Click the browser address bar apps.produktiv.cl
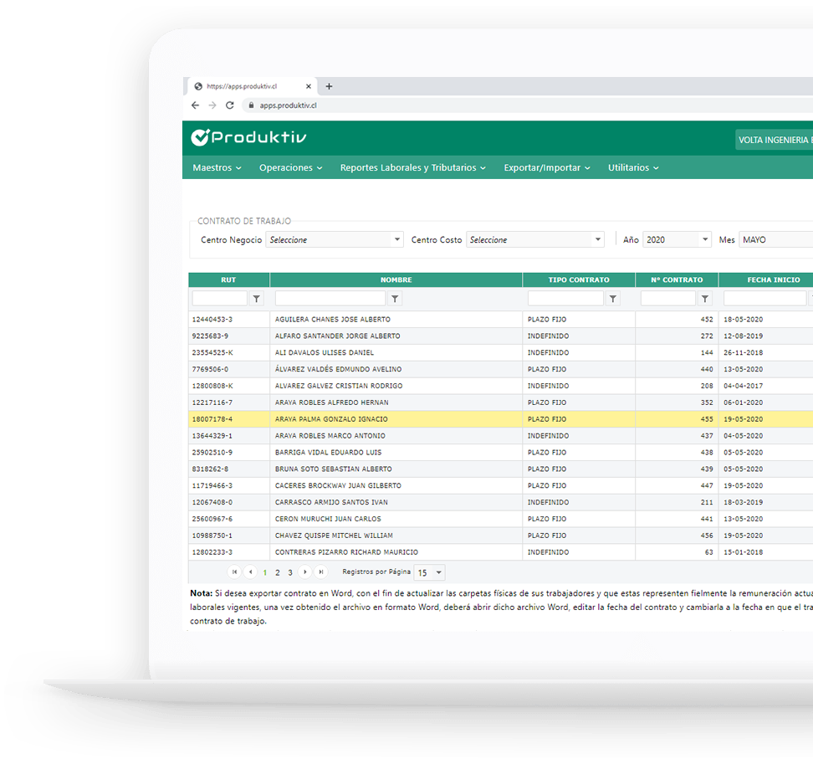 [x=527, y=105]
